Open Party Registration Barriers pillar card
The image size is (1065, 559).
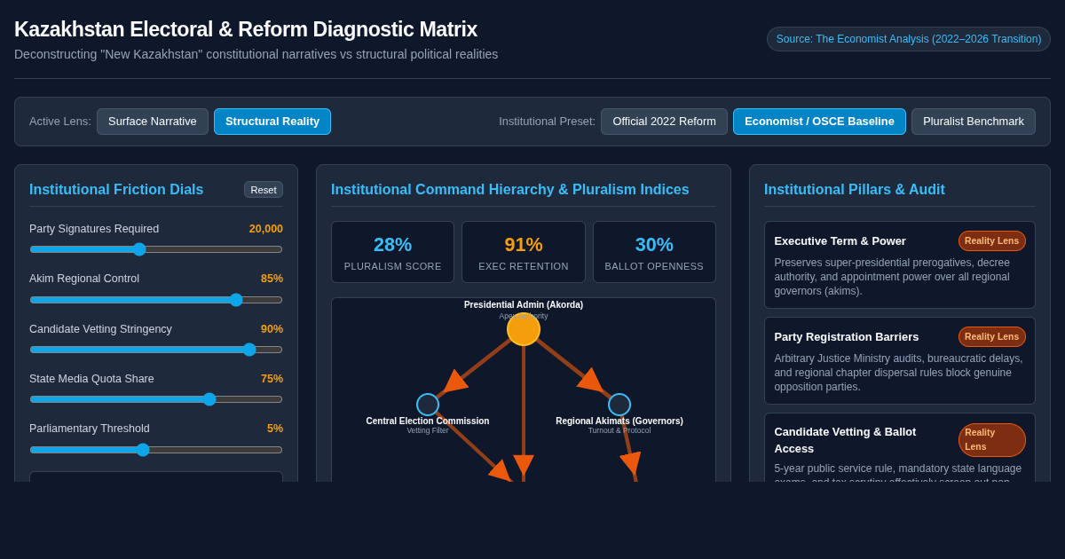tap(900, 360)
